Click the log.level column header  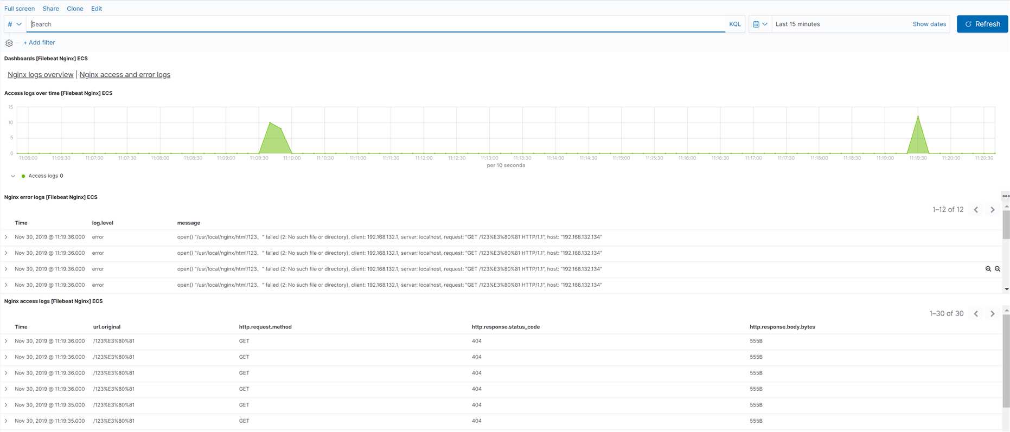(103, 223)
